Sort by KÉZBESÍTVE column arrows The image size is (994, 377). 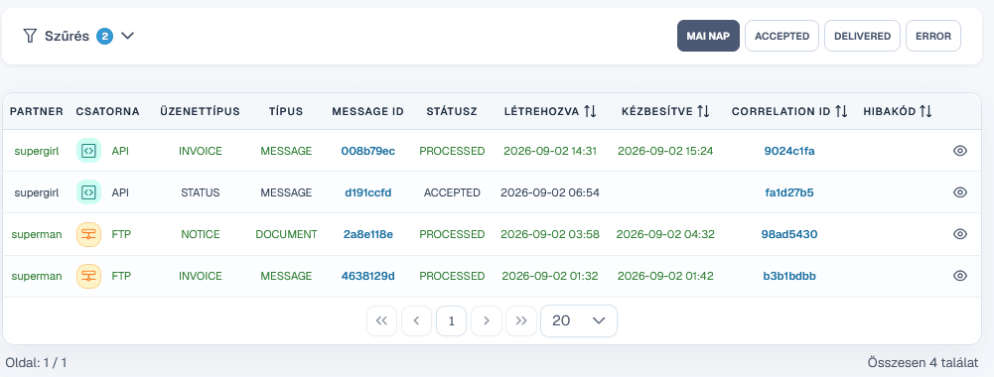click(703, 111)
